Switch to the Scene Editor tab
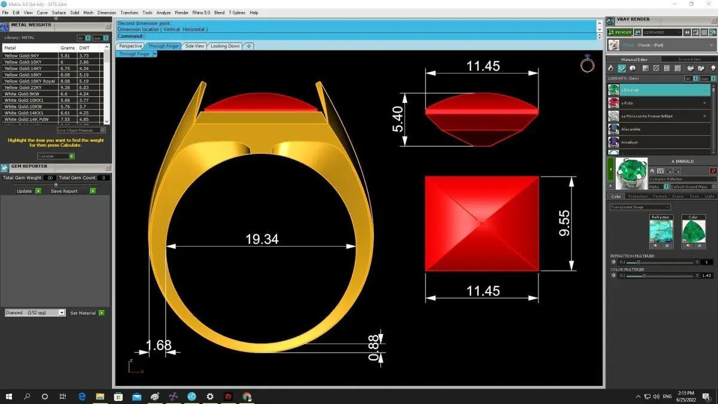 pos(689,59)
